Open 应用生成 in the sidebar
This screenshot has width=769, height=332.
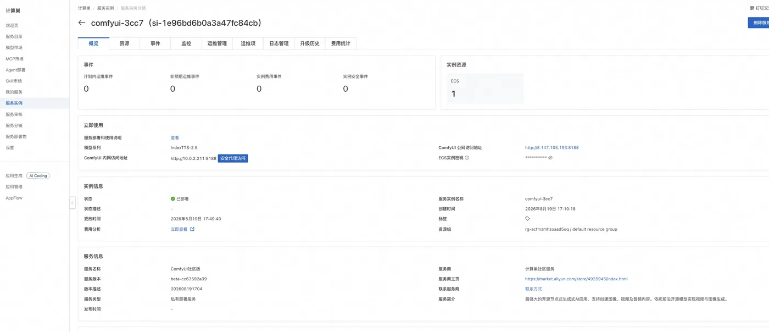pos(14,176)
